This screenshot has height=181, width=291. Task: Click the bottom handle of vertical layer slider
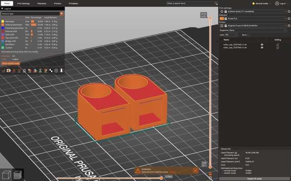click(210, 167)
